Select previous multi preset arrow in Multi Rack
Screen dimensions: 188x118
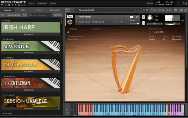(136, 10)
